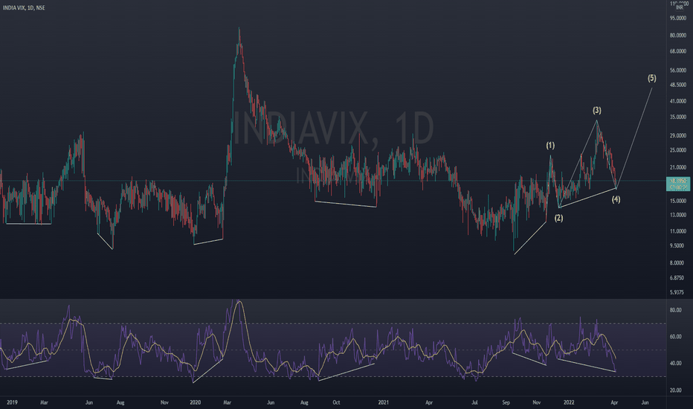
Task: Select the (1) wave label
Action: point(550,146)
